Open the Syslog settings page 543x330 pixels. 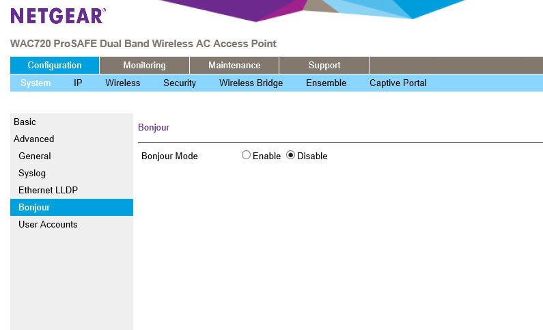tap(32, 173)
